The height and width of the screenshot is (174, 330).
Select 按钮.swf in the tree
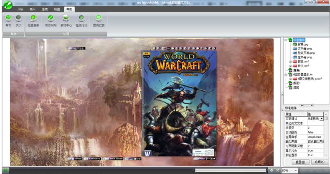tap(303, 62)
